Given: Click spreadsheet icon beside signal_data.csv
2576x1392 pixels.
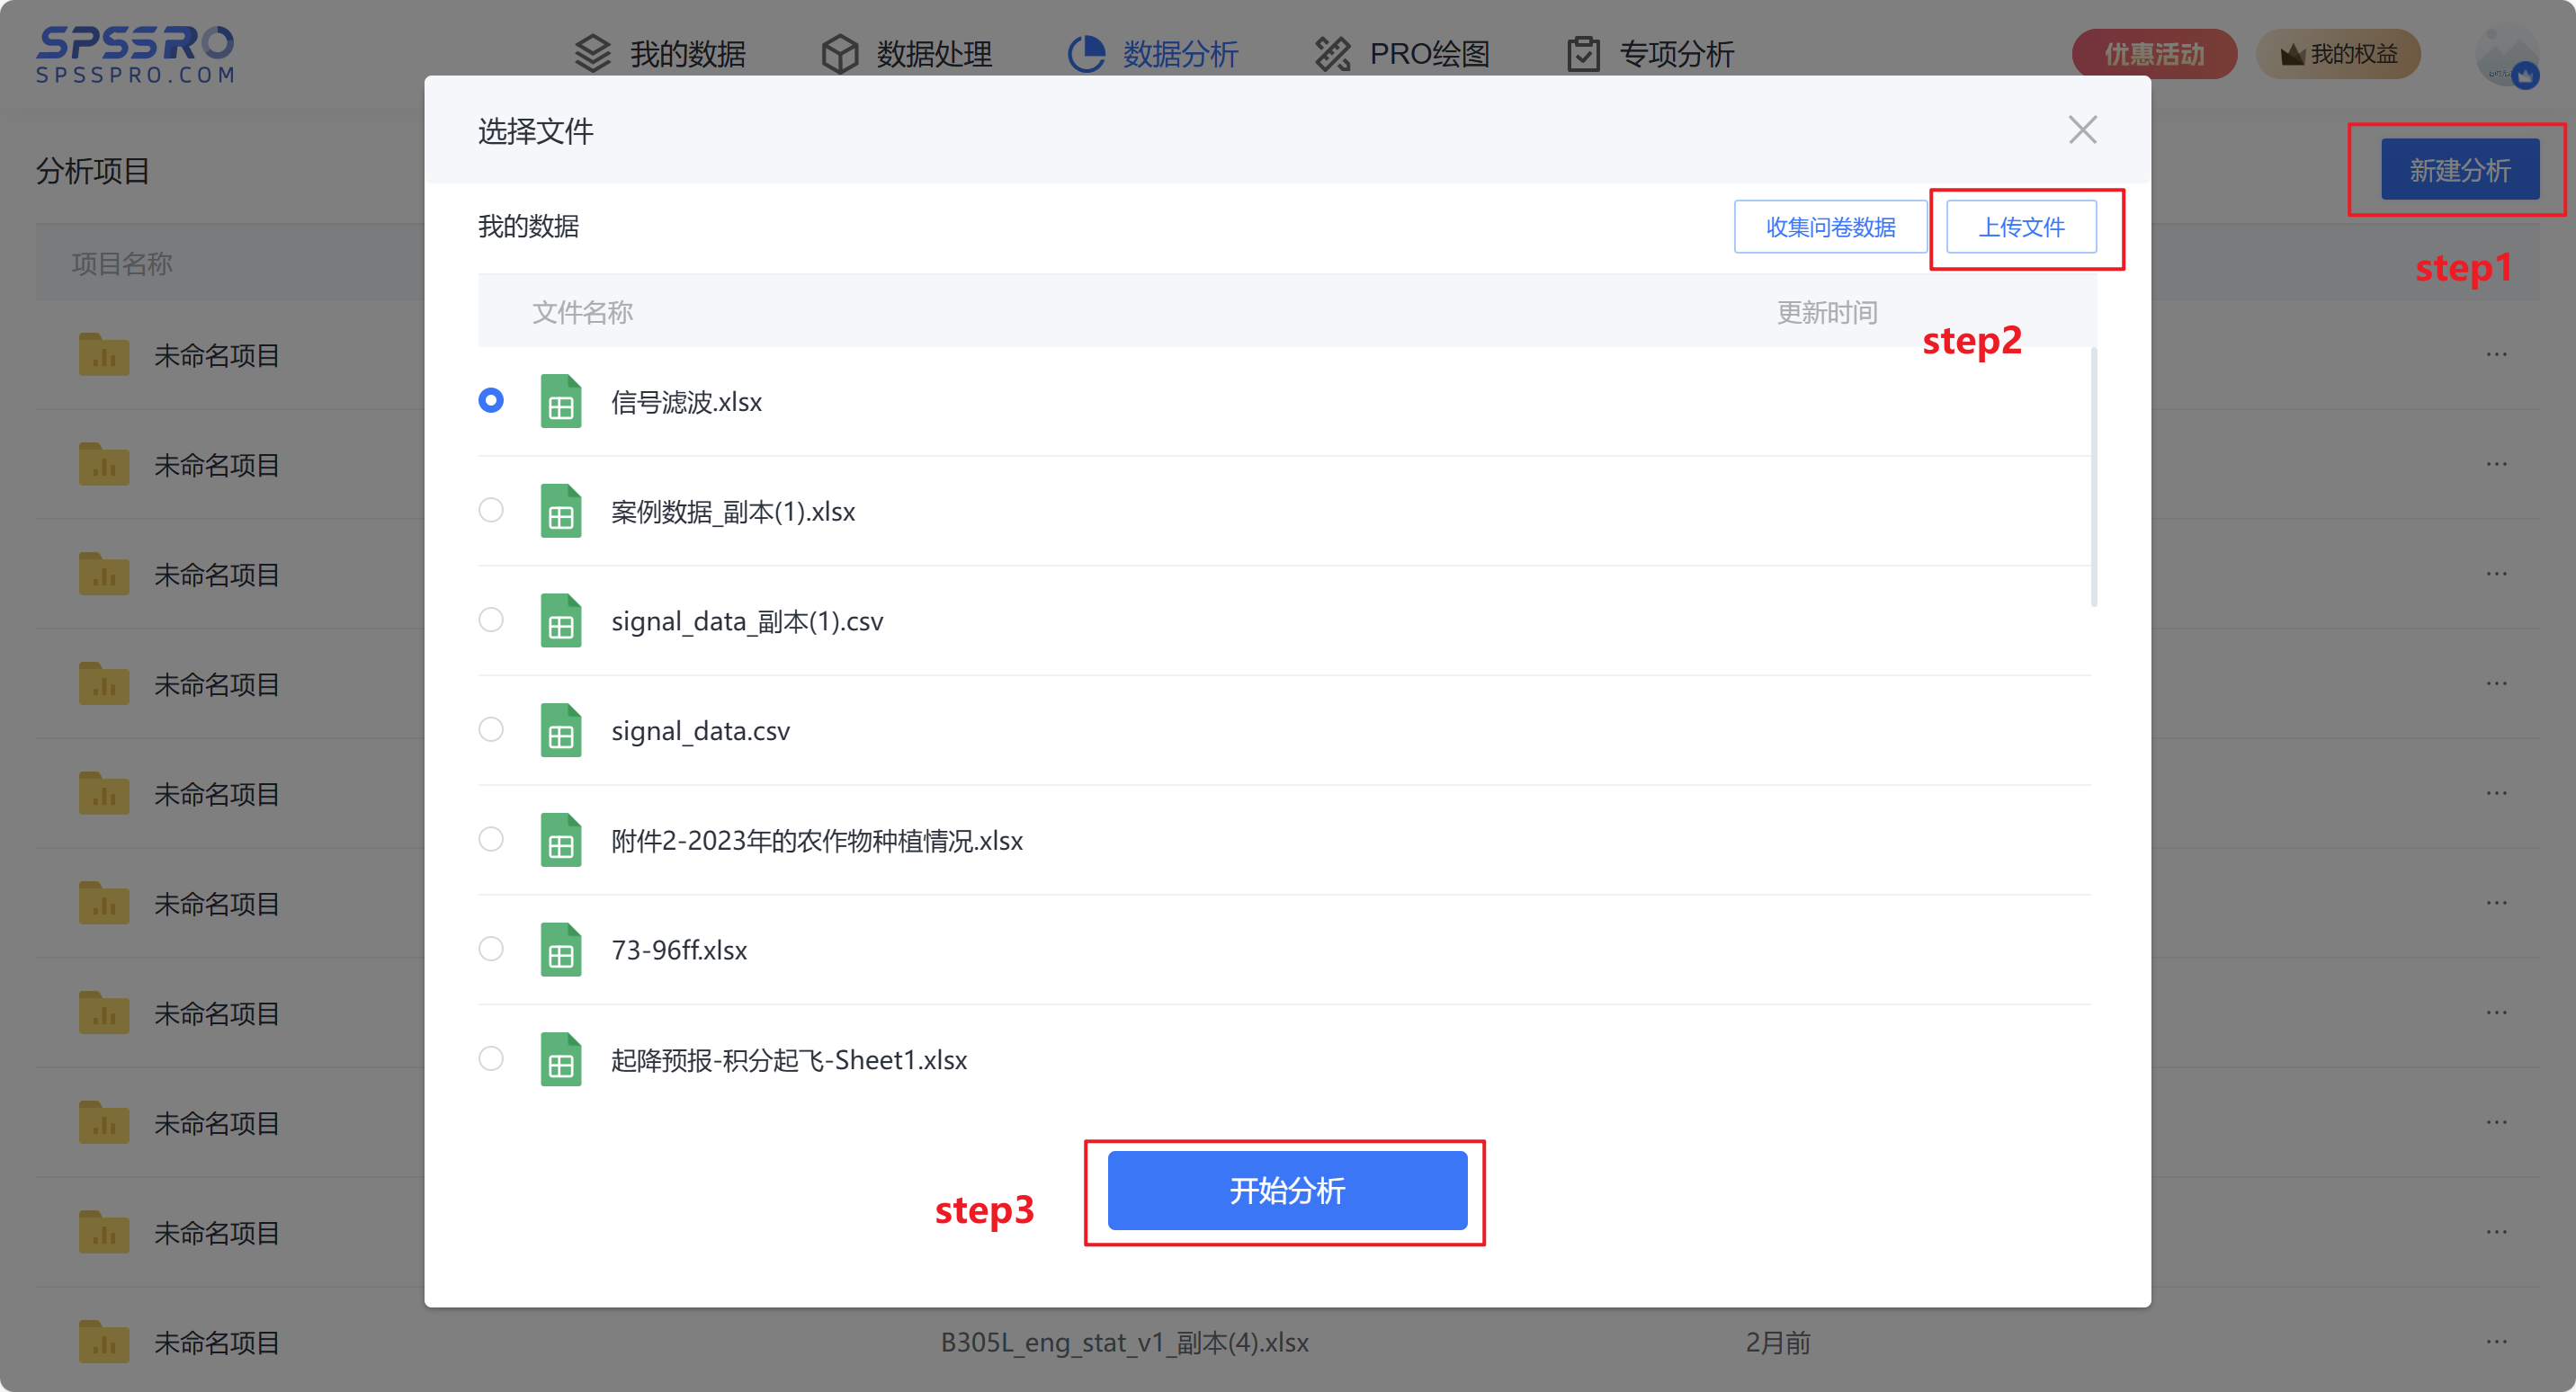Looking at the screenshot, I should click(x=561, y=730).
